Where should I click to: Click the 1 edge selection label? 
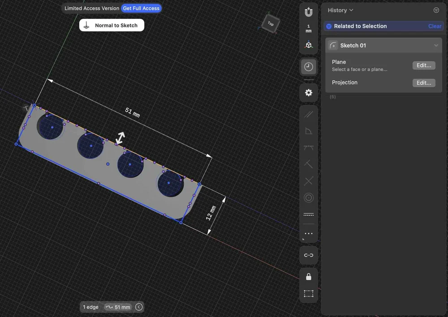[x=90, y=307]
